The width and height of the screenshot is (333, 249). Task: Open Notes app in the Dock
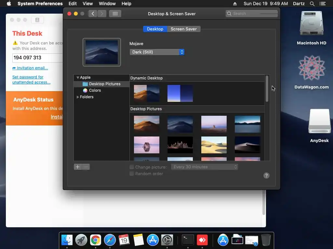point(139,240)
